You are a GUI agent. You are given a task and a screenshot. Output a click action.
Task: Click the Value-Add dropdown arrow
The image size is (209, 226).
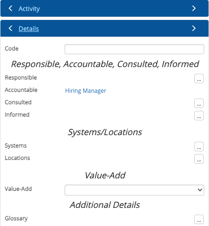[200, 190]
